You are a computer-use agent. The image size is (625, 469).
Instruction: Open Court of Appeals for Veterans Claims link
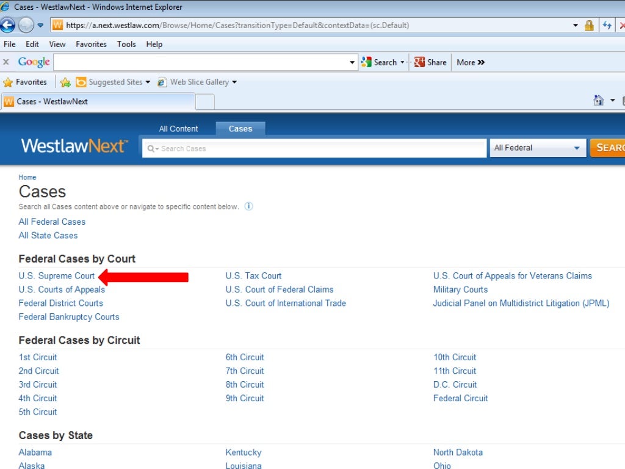[x=513, y=276]
